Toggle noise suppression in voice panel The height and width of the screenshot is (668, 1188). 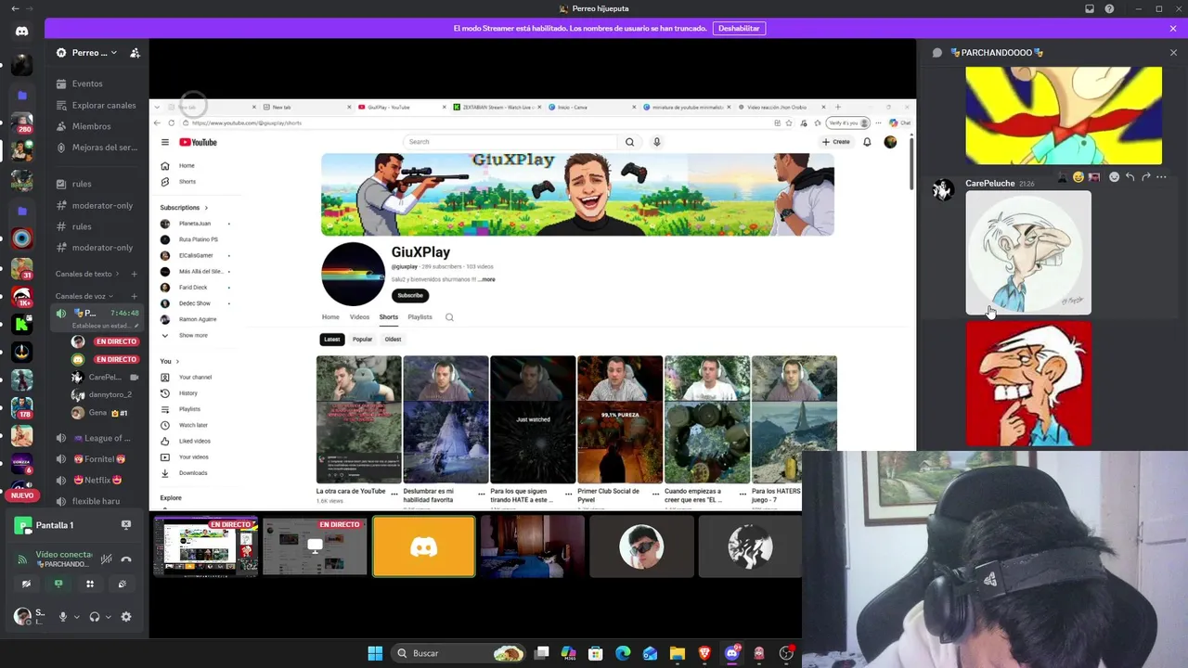[x=107, y=559]
